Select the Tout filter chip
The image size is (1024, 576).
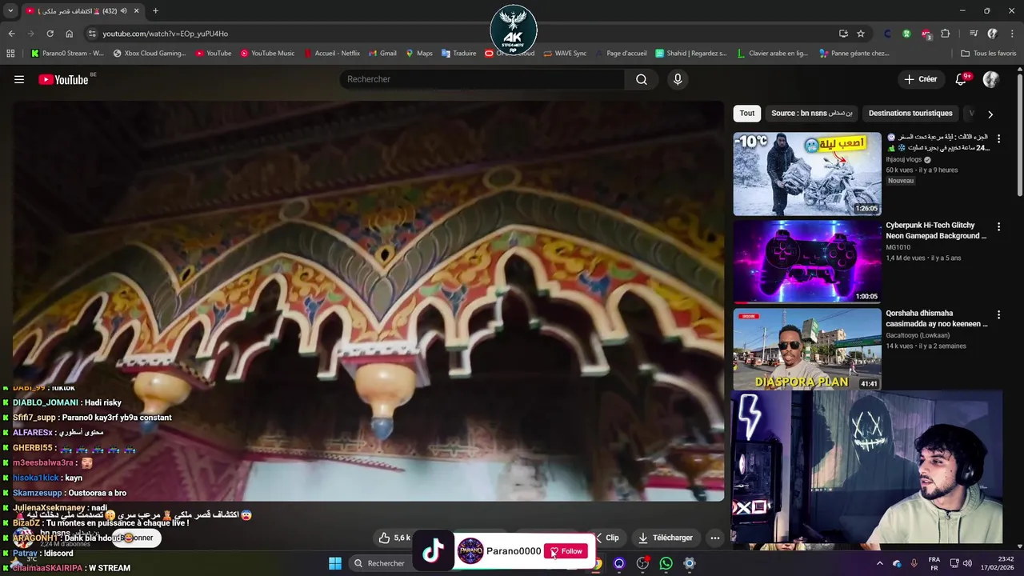point(747,114)
